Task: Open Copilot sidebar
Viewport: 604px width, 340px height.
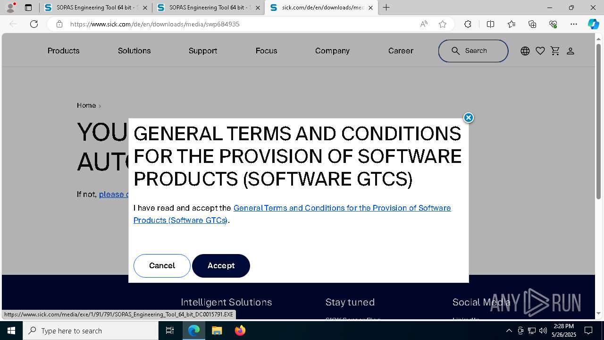Action: (593, 24)
